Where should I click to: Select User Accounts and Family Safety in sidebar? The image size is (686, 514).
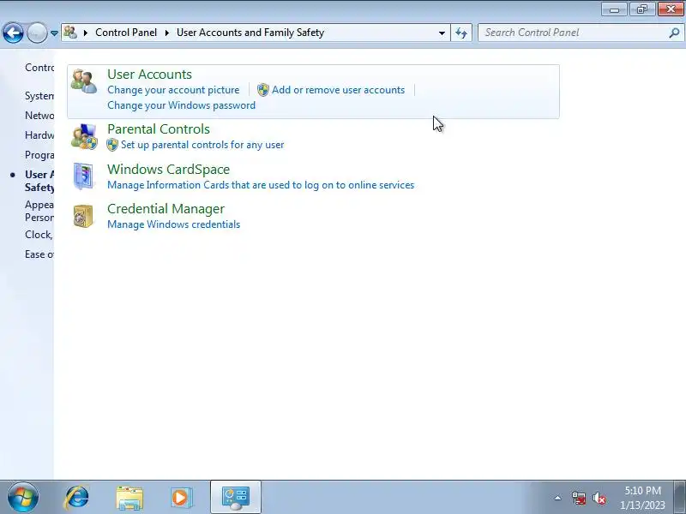[x=39, y=181]
